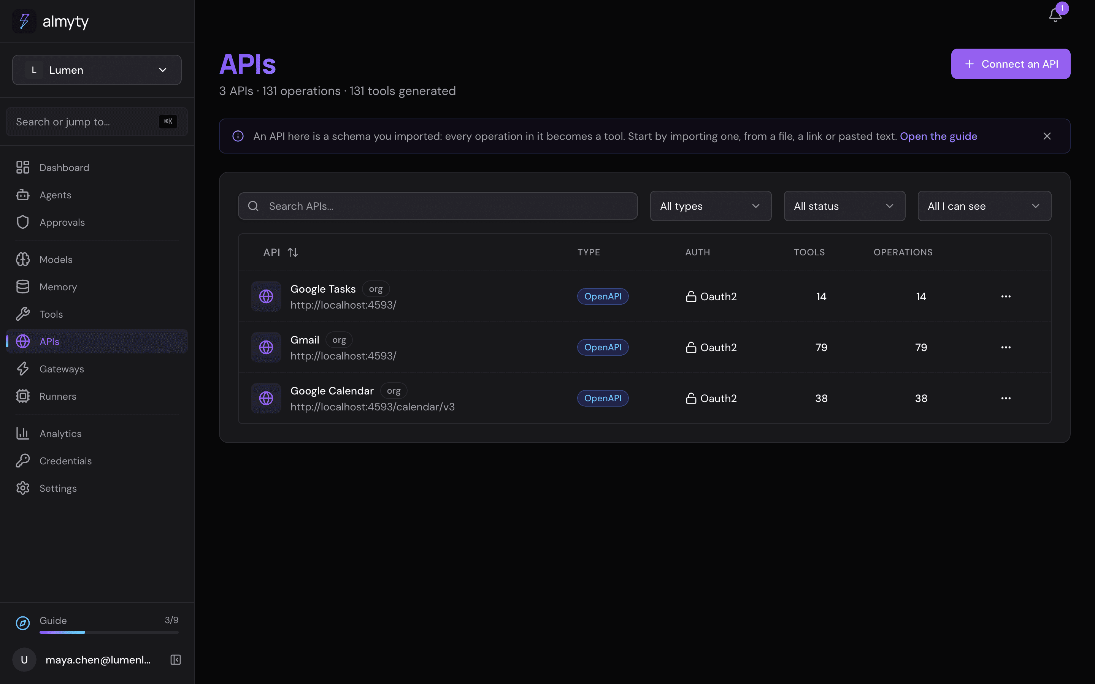The height and width of the screenshot is (684, 1095).
Task: Open Approvals page
Action: click(x=97, y=222)
